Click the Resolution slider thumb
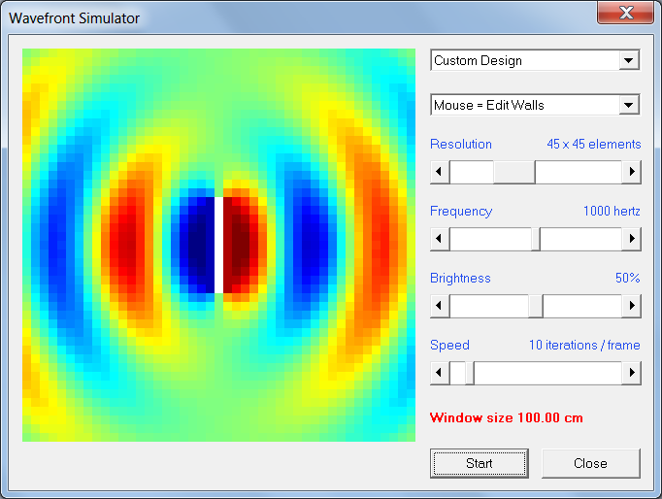Image resolution: width=662 pixels, height=499 pixels. [513, 172]
